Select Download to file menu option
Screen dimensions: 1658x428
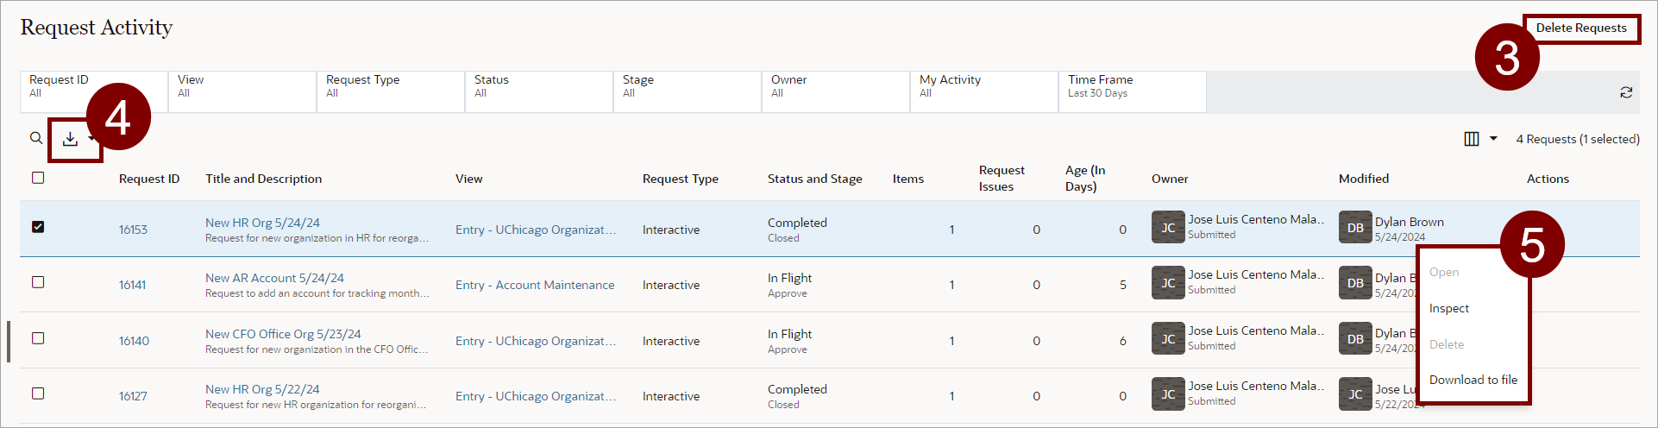click(1473, 380)
